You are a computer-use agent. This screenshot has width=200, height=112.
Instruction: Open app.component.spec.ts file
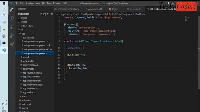[33, 84]
